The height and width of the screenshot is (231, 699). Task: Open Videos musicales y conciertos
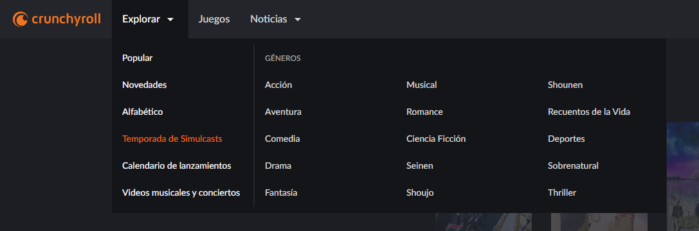point(181,193)
